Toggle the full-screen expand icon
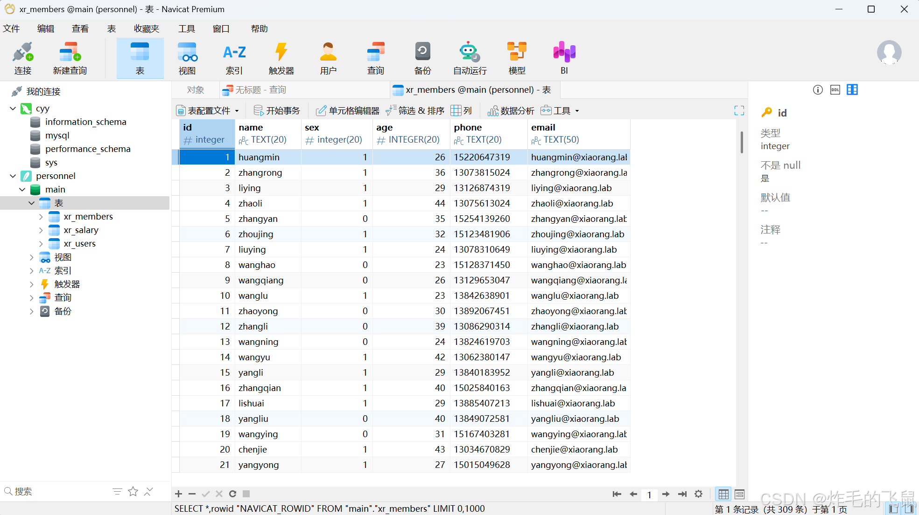The width and height of the screenshot is (919, 515). (739, 110)
